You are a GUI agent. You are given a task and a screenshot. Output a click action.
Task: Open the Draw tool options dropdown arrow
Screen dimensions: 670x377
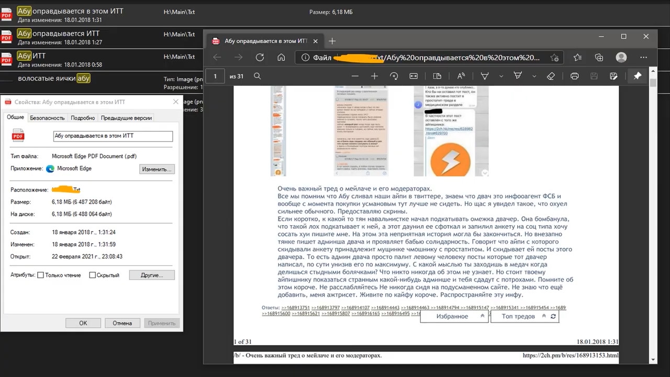click(x=501, y=76)
